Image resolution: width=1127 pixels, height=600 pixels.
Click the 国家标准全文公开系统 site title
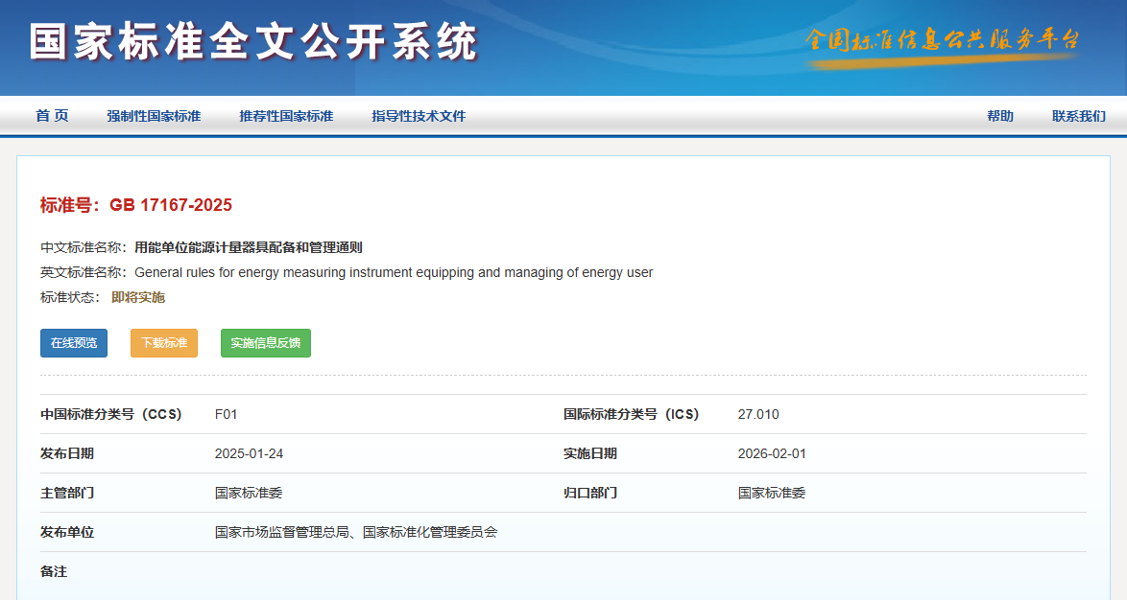253,42
